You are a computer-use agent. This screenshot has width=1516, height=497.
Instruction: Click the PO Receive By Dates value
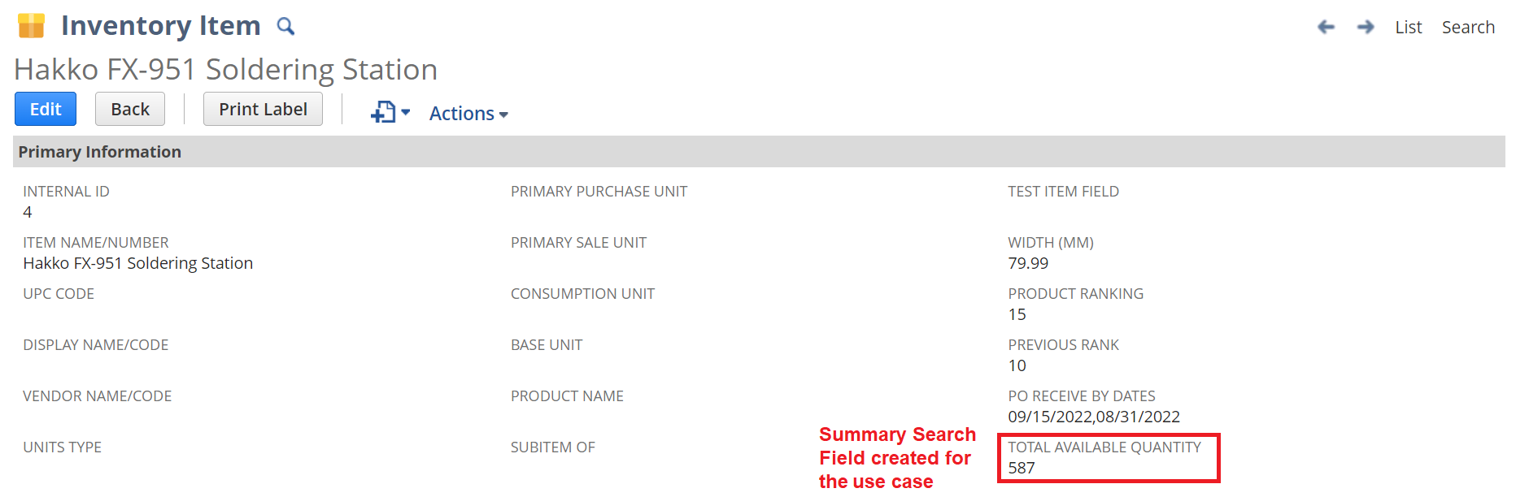pyautogui.click(x=1094, y=417)
